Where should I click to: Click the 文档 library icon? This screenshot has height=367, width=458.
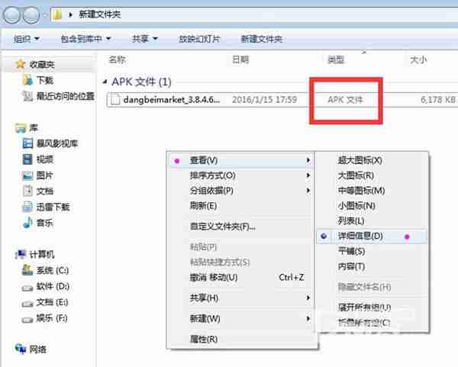pyautogui.click(x=27, y=191)
